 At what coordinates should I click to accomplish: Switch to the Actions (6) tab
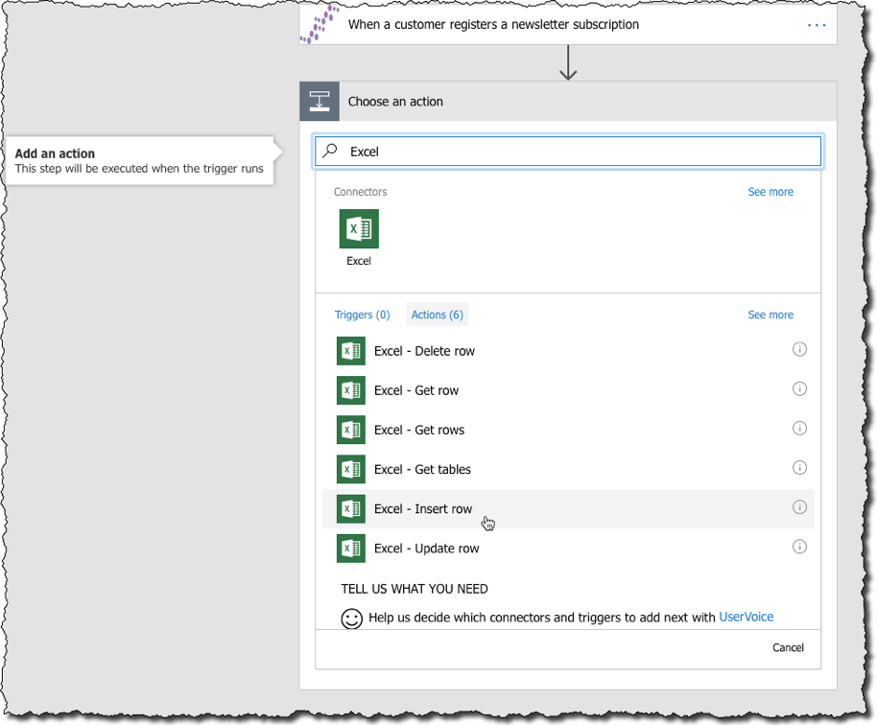[438, 315]
